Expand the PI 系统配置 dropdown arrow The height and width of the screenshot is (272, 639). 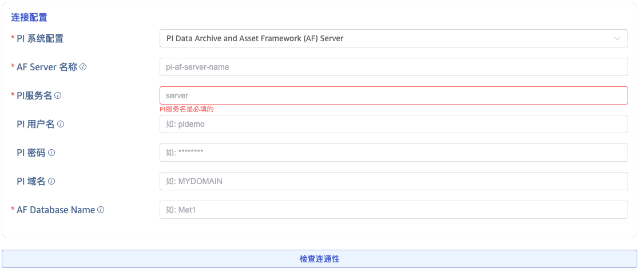[617, 38]
